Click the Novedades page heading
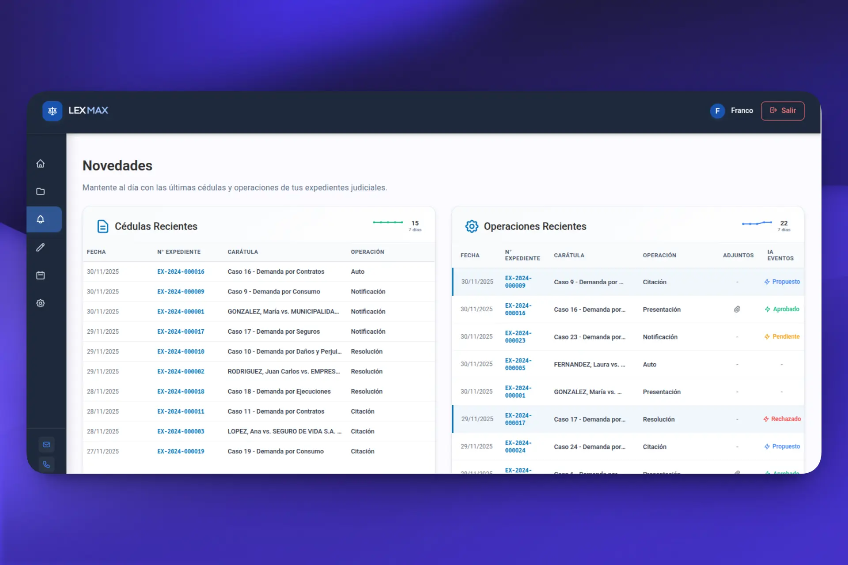 click(117, 166)
